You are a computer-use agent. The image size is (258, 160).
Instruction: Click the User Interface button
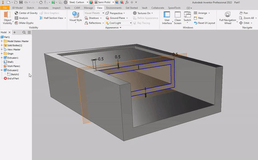point(167,18)
